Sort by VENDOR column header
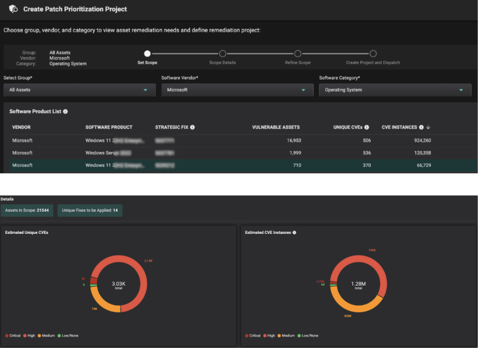478x348 pixels. pos(21,127)
